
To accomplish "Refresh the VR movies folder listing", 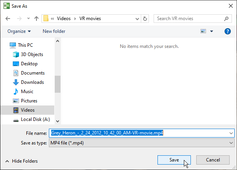I will coord(145,19).
